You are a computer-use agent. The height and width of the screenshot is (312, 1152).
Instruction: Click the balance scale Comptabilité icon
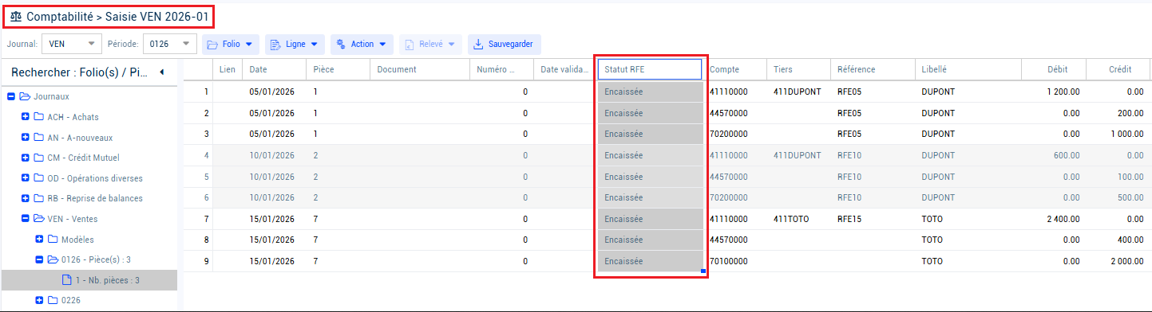(x=16, y=16)
